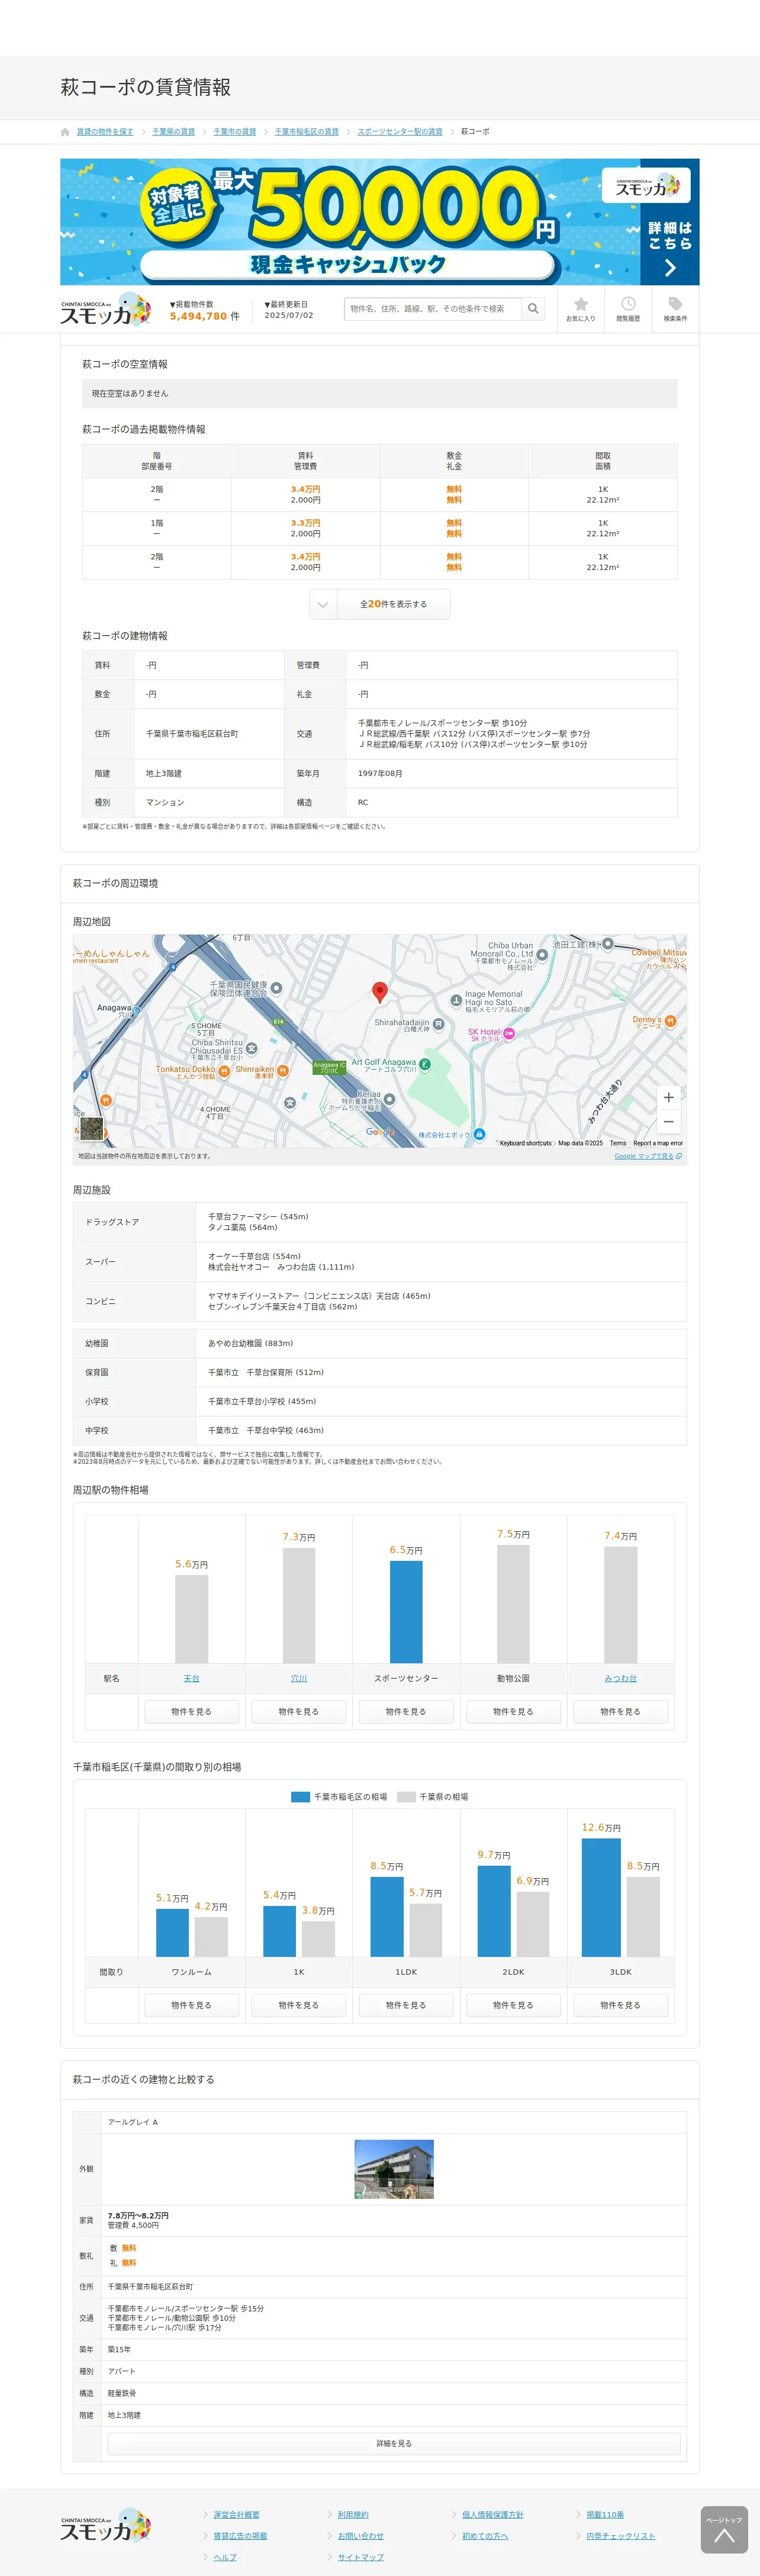Switch map to satellite view thumbnail

(92, 1129)
